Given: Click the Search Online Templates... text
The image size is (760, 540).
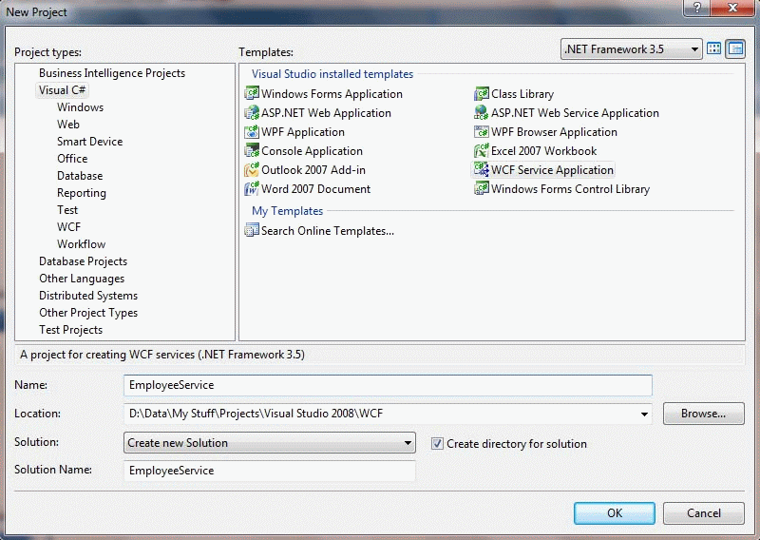Looking at the screenshot, I should pos(327,231).
